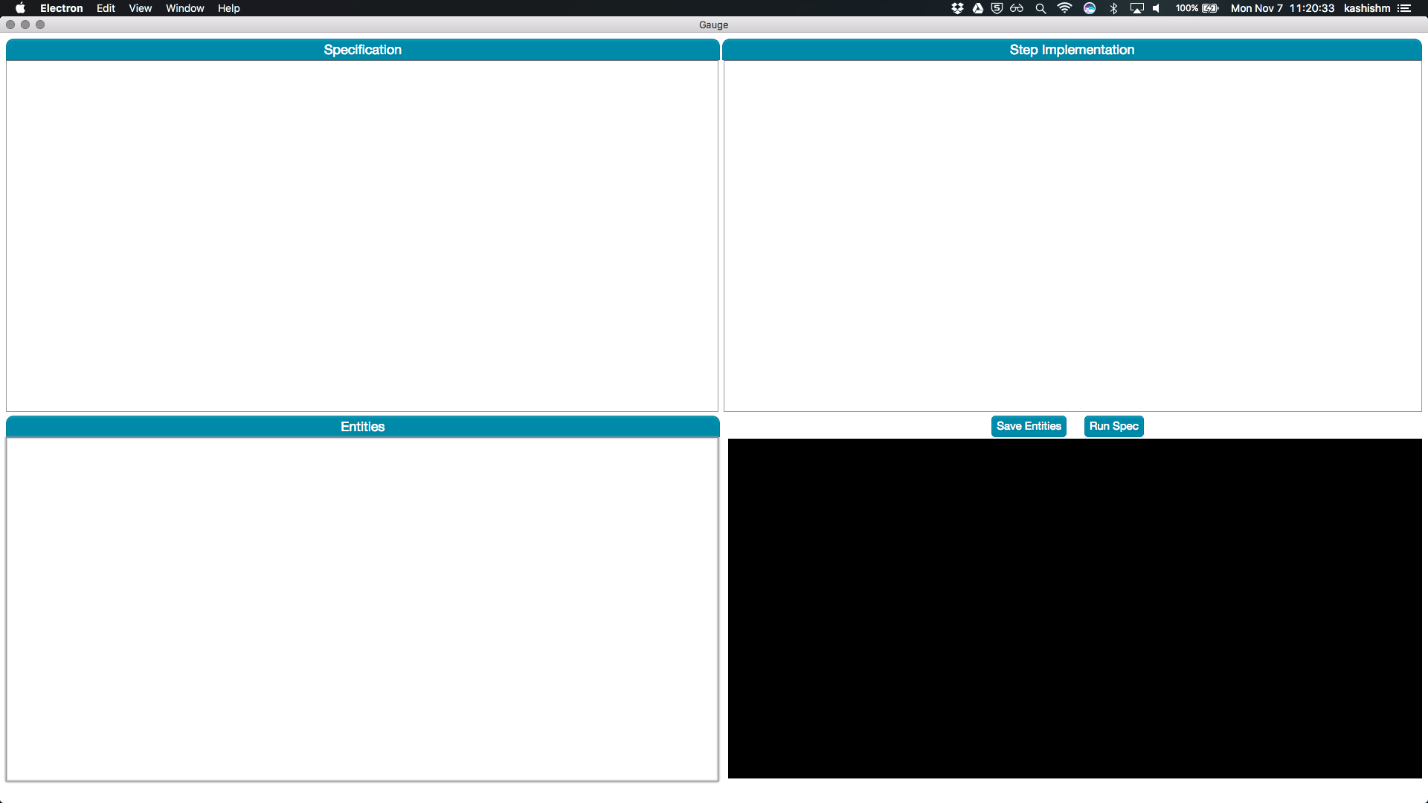Open AirPlay display icon
Screen dimensions: 1428x803
click(x=1136, y=8)
